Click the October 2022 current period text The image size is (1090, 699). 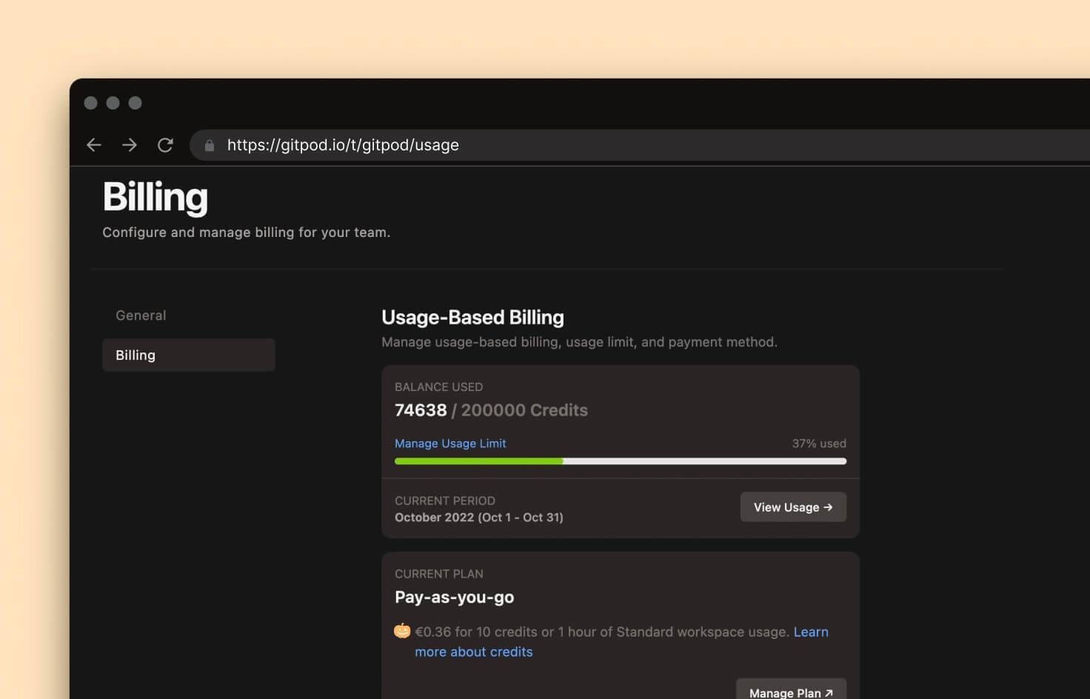point(479,518)
